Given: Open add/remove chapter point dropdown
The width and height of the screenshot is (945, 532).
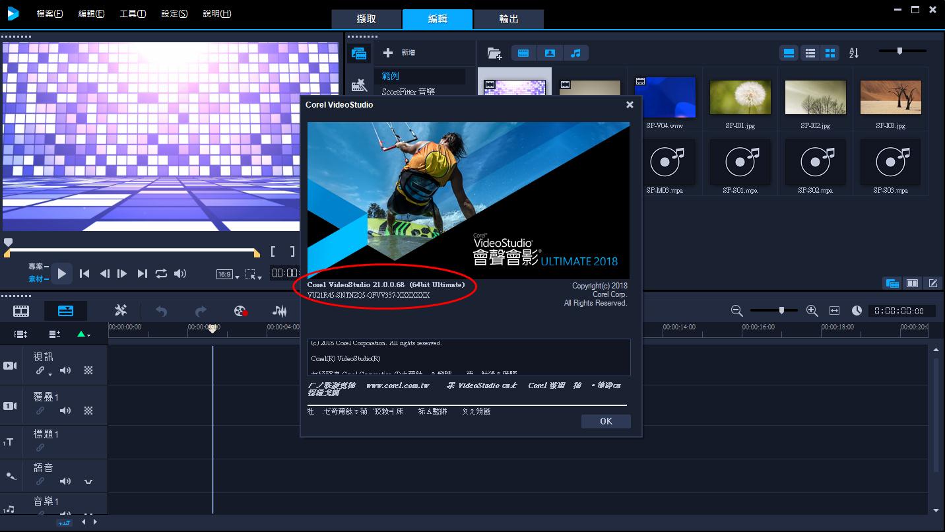Looking at the screenshot, I should click(x=83, y=335).
